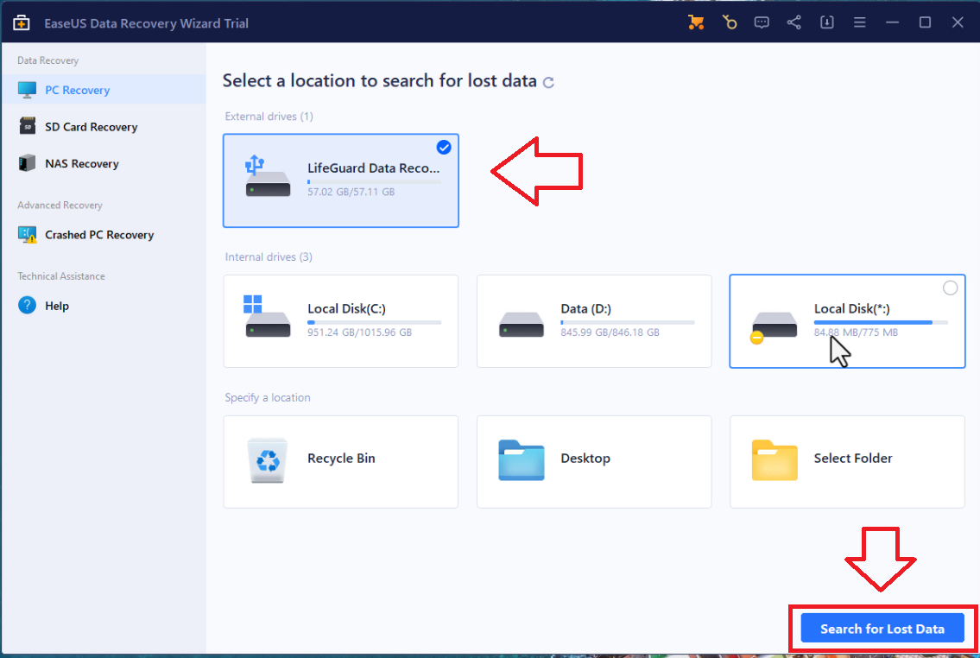
Task: Open the hamburger menu
Action: (859, 22)
